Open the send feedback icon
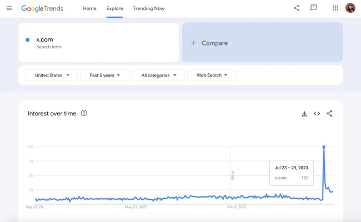 point(314,8)
